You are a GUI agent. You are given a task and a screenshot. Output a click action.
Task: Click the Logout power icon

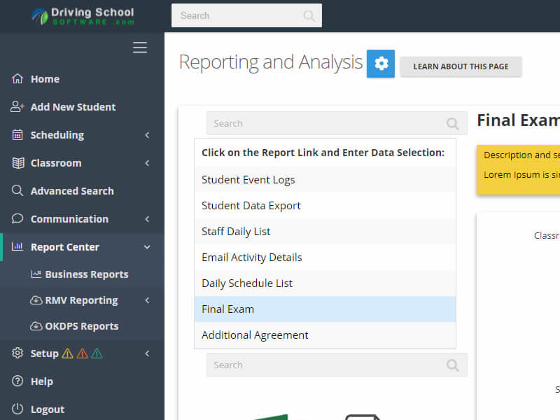(17, 409)
